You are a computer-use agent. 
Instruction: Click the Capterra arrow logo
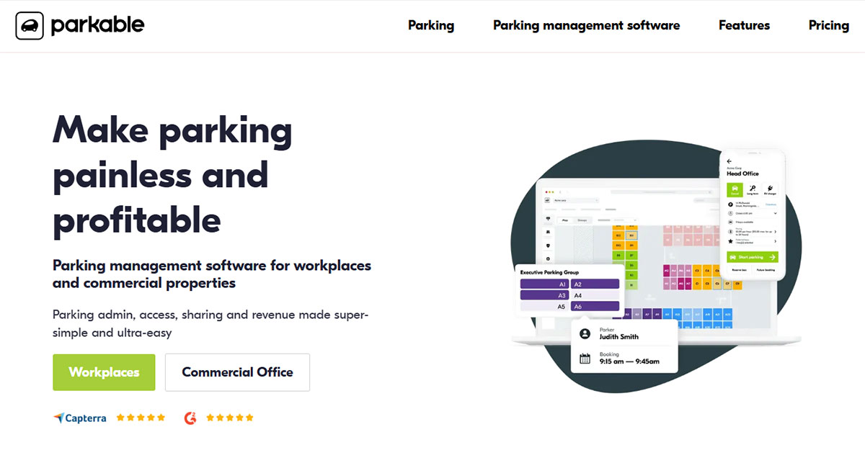(58, 418)
